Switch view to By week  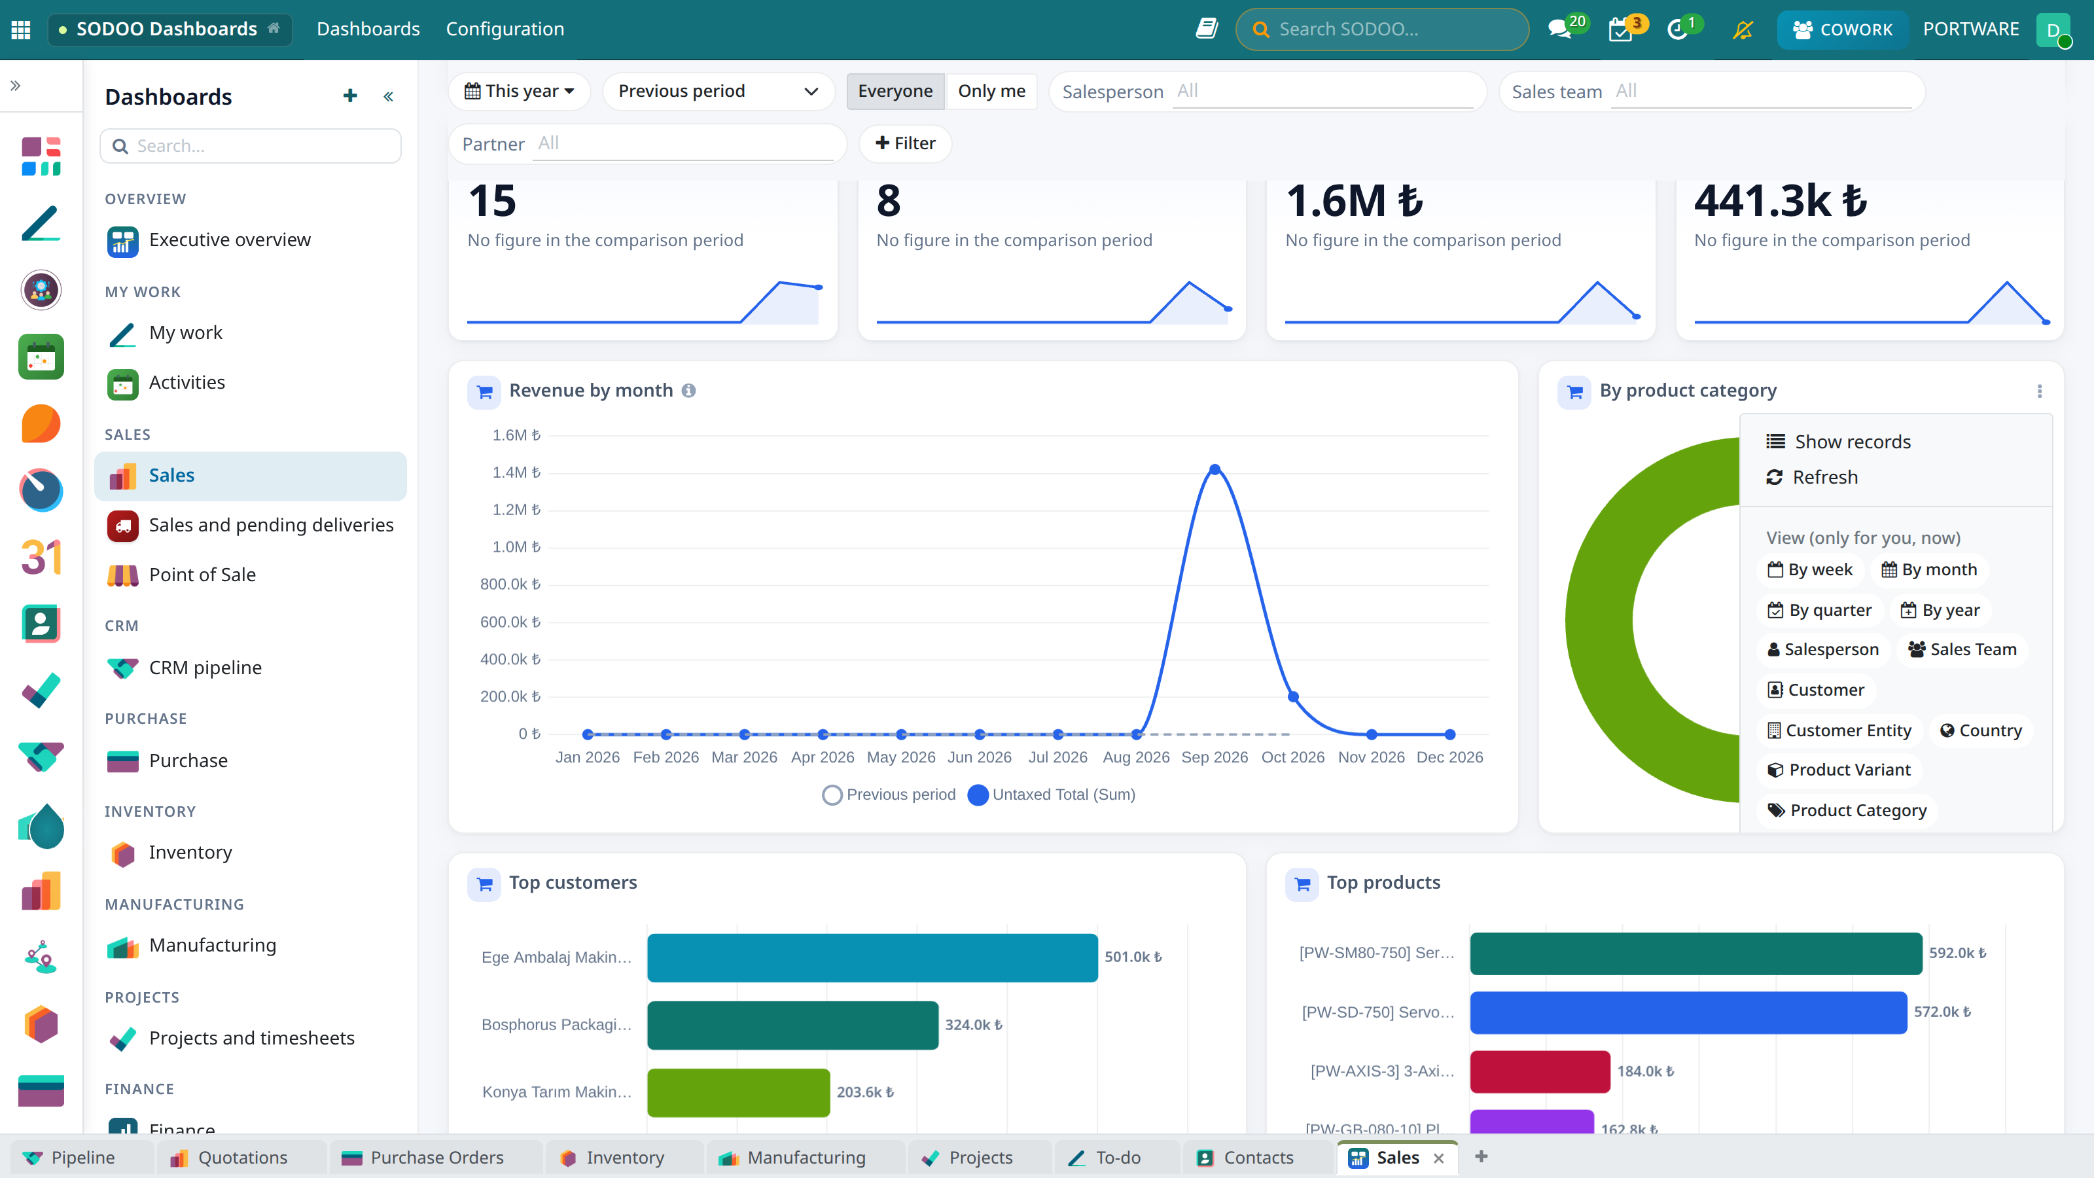1810,570
